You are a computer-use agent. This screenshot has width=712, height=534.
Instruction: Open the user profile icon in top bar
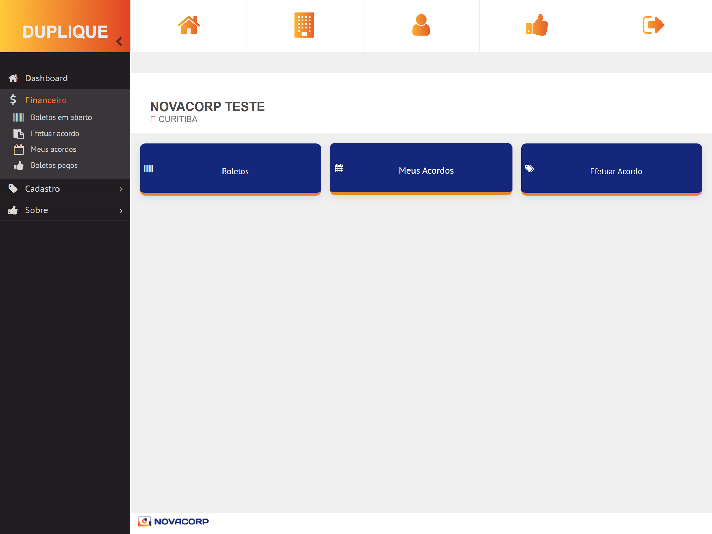421,25
